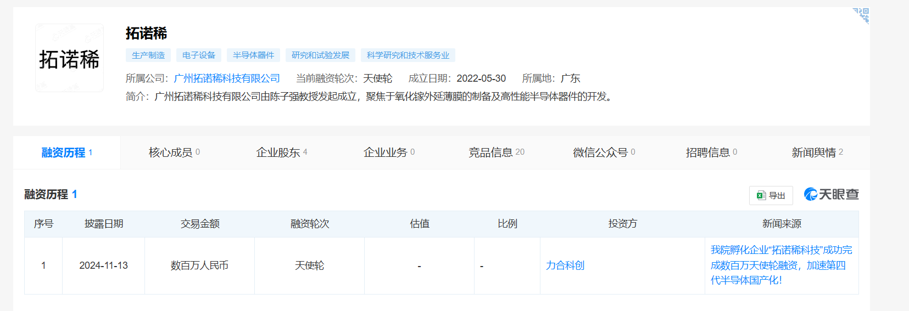
Task: Open the 微信公众号 tab
Action: point(604,152)
